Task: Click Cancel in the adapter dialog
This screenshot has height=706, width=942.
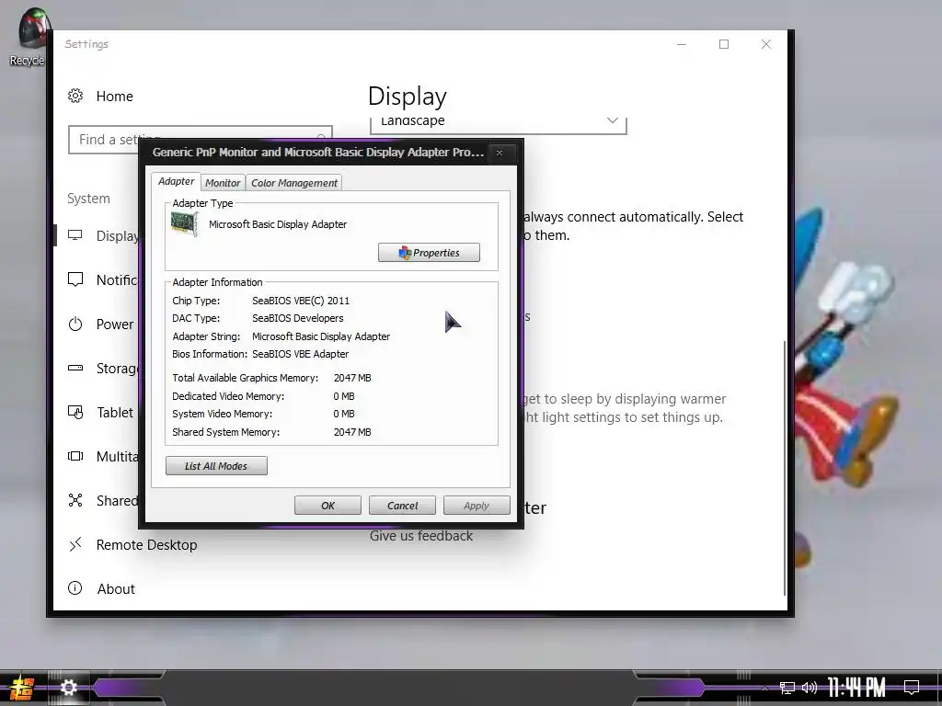Action: coord(402,506)
